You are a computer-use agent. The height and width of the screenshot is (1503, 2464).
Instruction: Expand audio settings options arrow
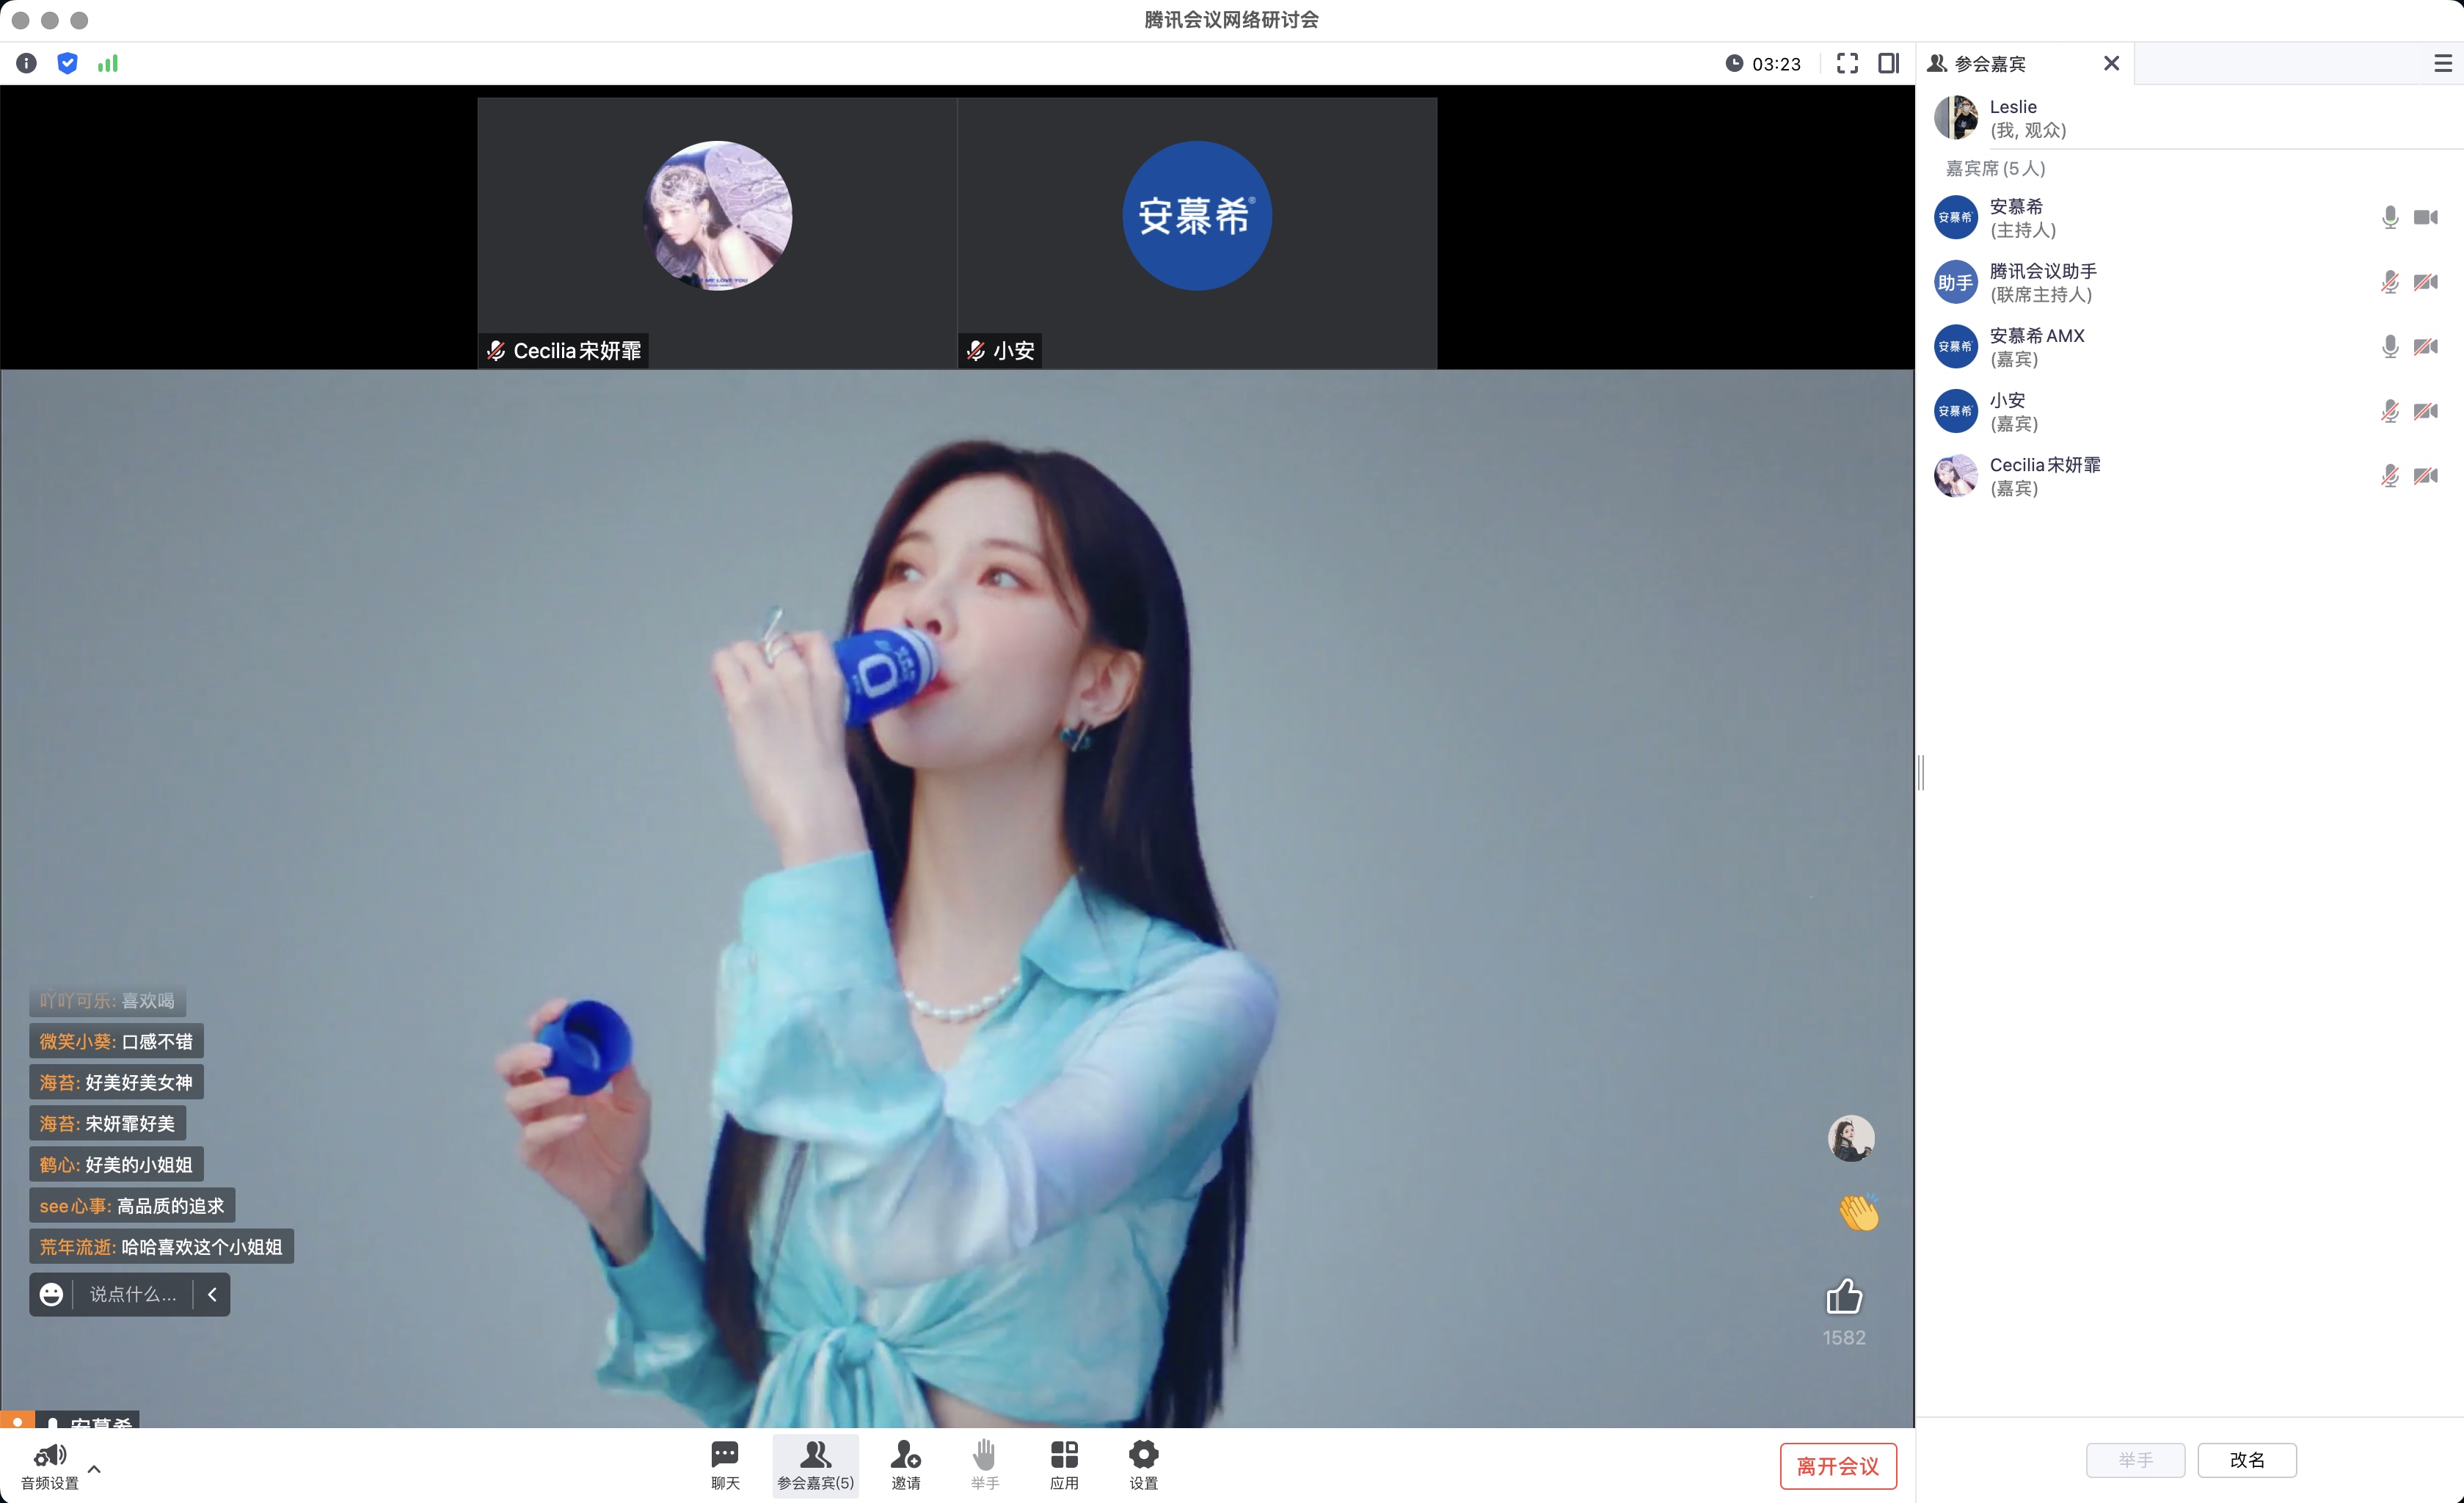coord(94,1468)
